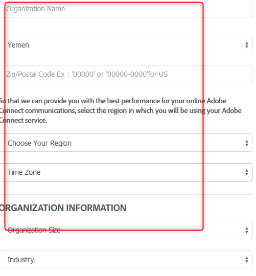Screen dimensions: 256x276
Task: Open the Time Zone dropdown
Action: point(126,172)
